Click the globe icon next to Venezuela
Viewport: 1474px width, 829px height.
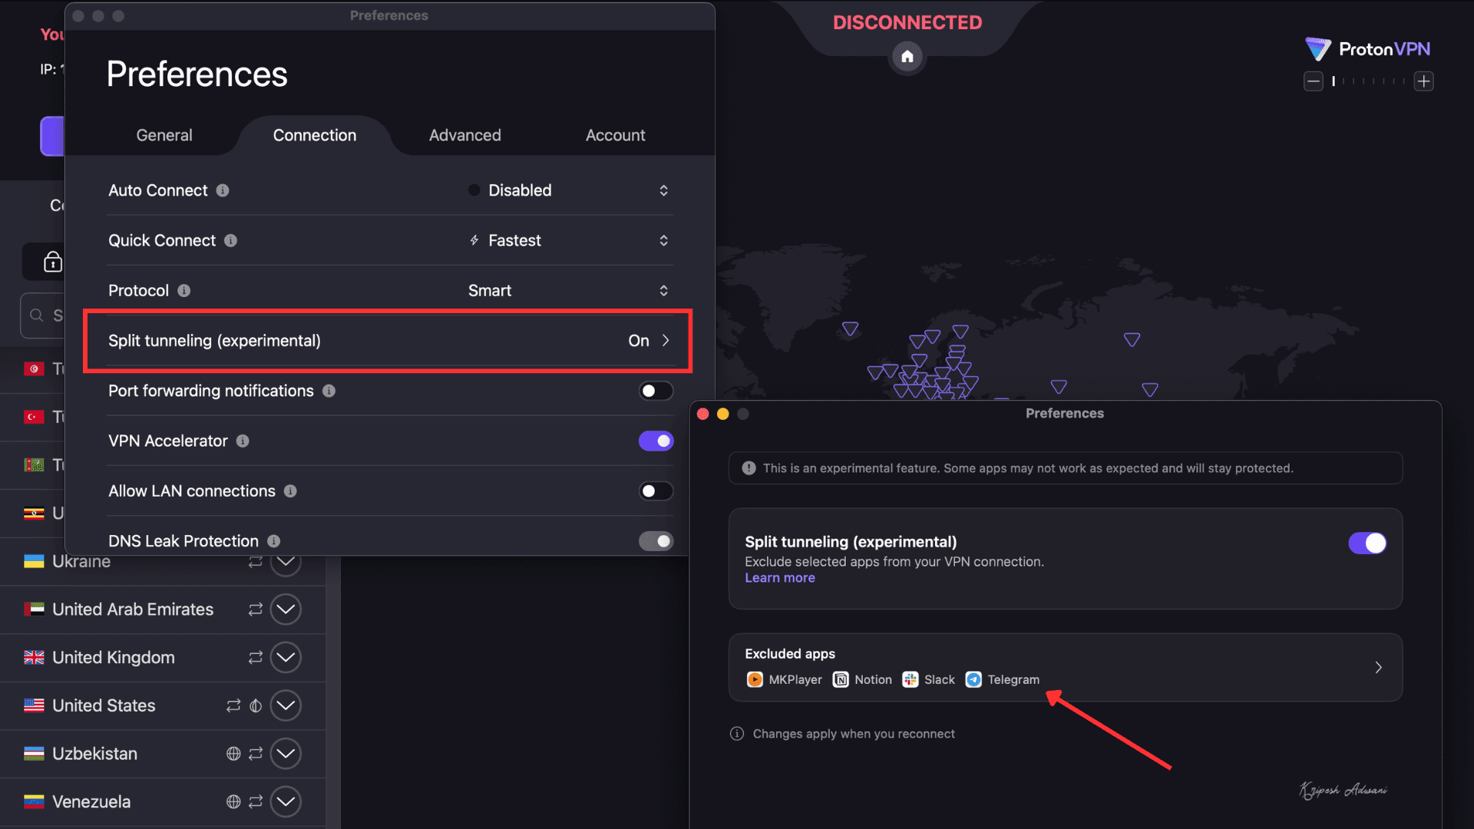pyautogui.click(x=233, y=801)
